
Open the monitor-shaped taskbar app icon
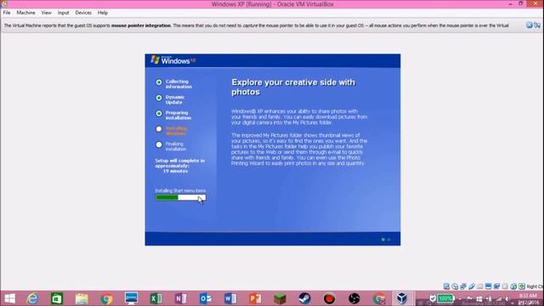coord(132,298)
